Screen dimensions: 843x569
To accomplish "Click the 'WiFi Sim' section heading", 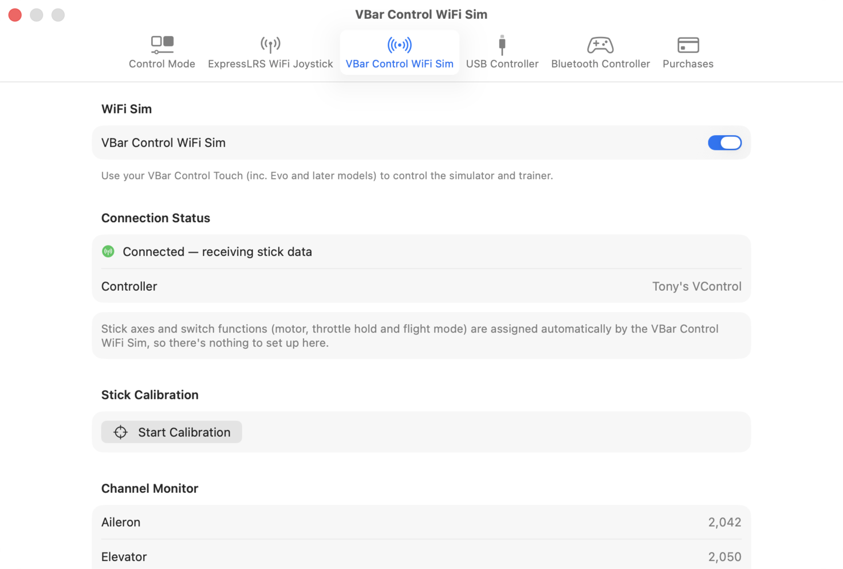I will (x=127, y=109).
